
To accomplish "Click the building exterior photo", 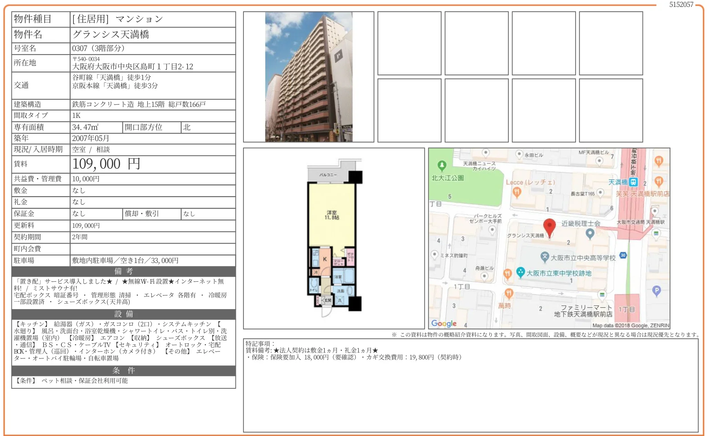I will tap(309, 77).
